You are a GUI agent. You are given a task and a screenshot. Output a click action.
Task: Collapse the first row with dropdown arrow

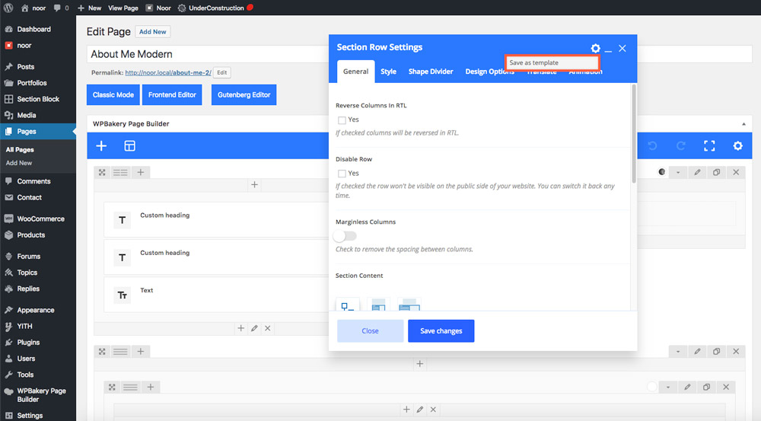pos(678,172)
